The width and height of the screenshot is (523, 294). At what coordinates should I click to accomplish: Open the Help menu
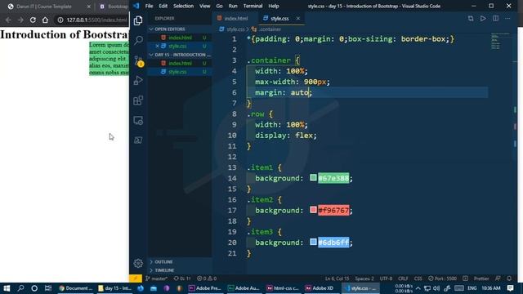(x=274, y=6)
